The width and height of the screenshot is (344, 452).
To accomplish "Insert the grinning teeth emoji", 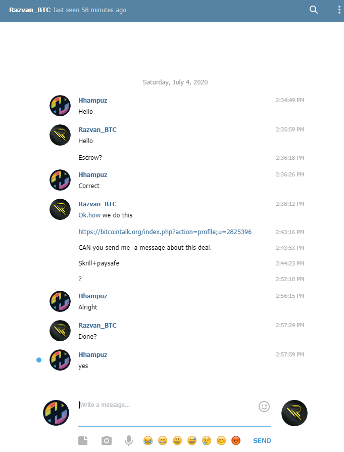I will click(163, 440).
